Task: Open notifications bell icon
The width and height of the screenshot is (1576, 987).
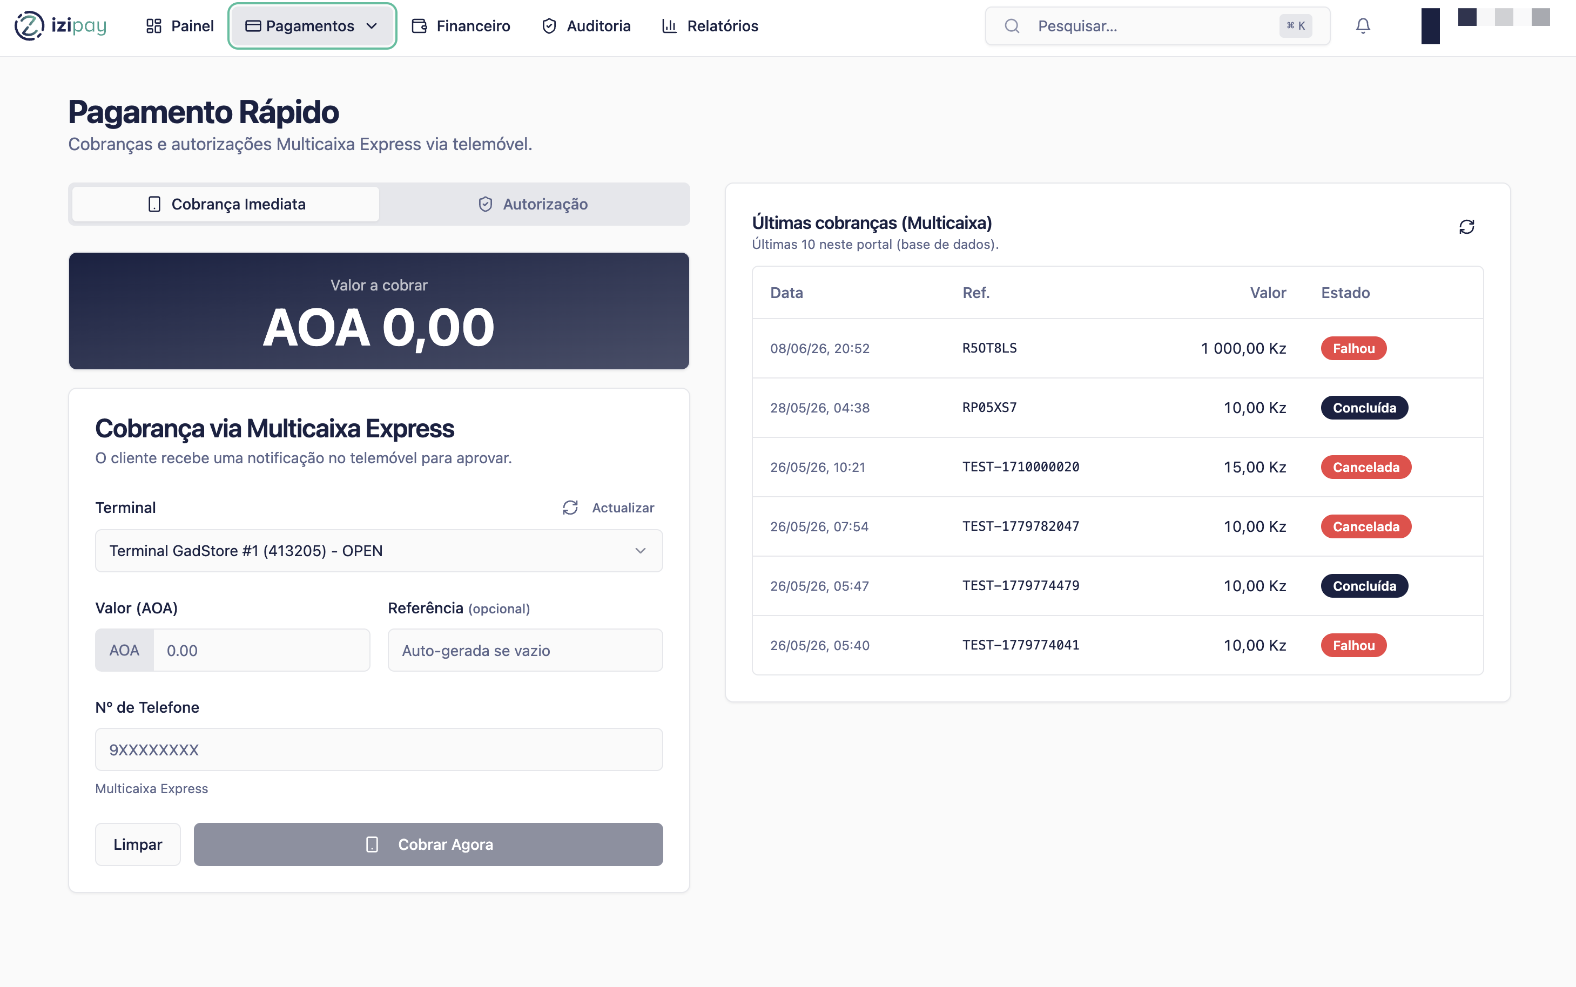Action: (1363, 26)
